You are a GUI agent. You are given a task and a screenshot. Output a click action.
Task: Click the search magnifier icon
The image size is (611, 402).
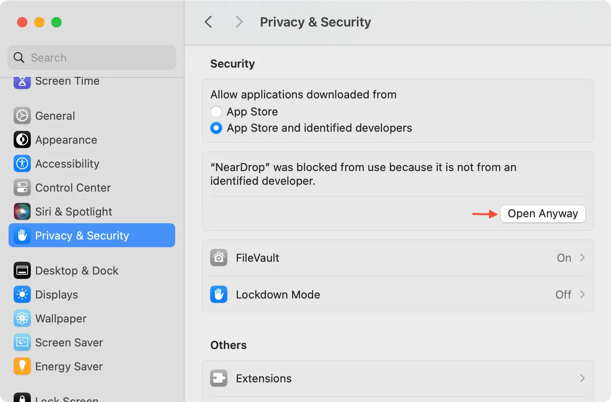19,57
